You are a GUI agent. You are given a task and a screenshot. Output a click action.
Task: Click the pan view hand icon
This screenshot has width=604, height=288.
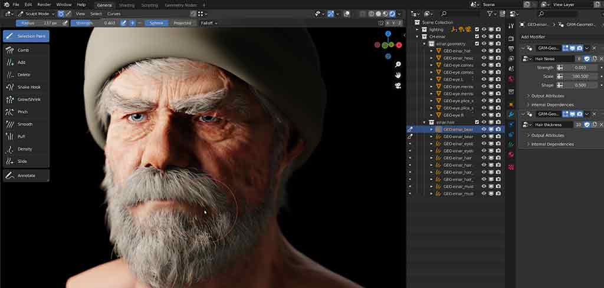click(398, 75)
